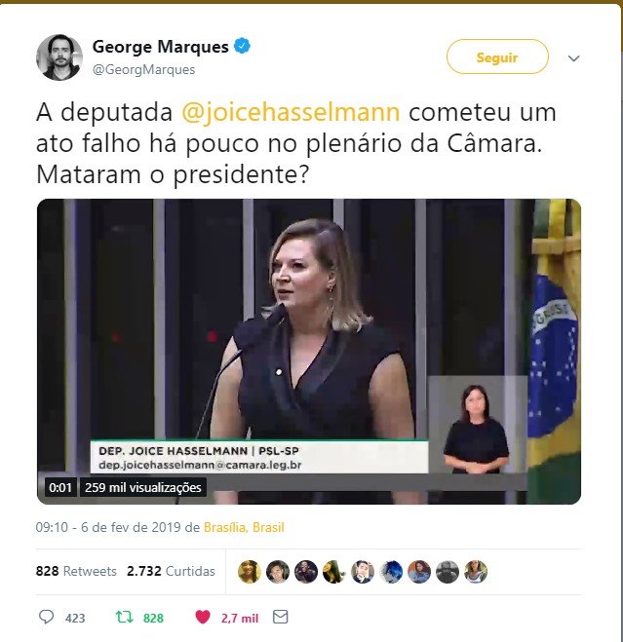Image resolution: width=623 pixels, height=642 pixels.
Task: Click the red heart like icon
Action: 203,617
